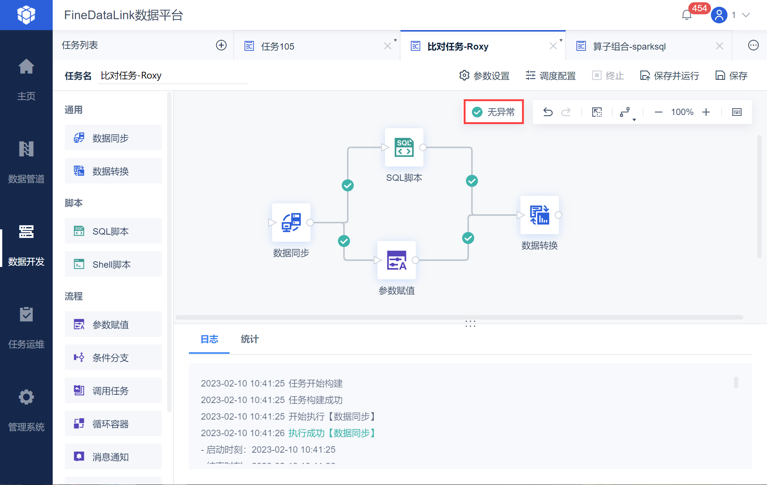Open the more tabs ellipsis menu
The image size is (767, 485).
pos(753,45)
